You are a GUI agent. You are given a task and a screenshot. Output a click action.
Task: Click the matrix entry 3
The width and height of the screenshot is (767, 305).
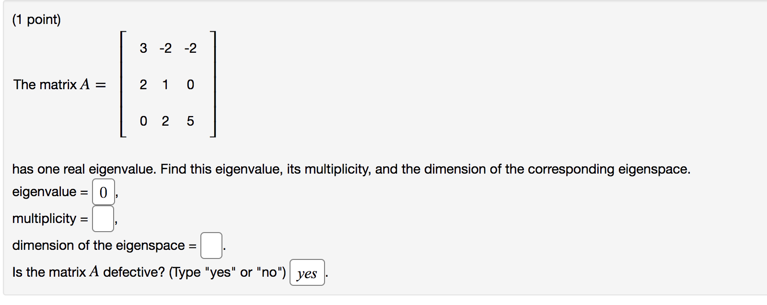pos(142,48)
